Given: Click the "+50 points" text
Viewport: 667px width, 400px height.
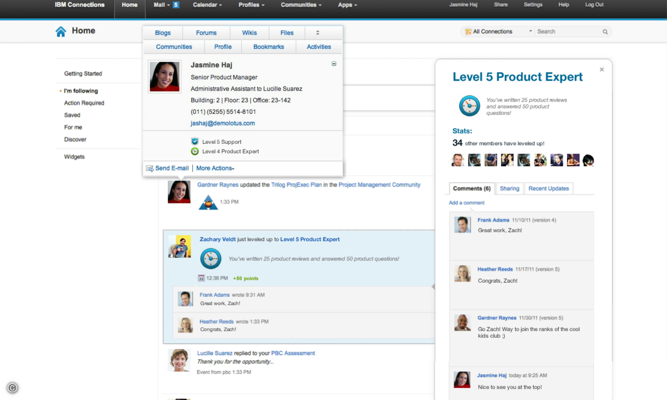Looking at the screenshot, I should pyautogui.click(x=246, y=278).
